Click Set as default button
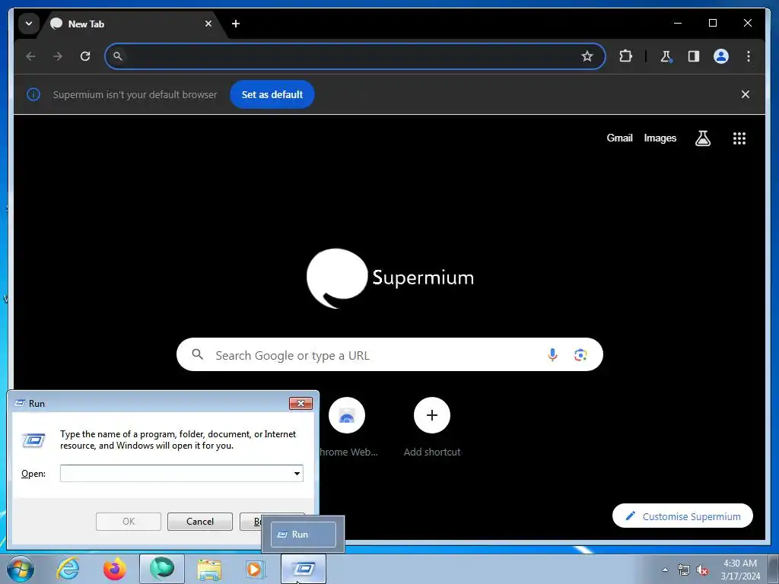779x584 pixels. click(x=272, y=94)
